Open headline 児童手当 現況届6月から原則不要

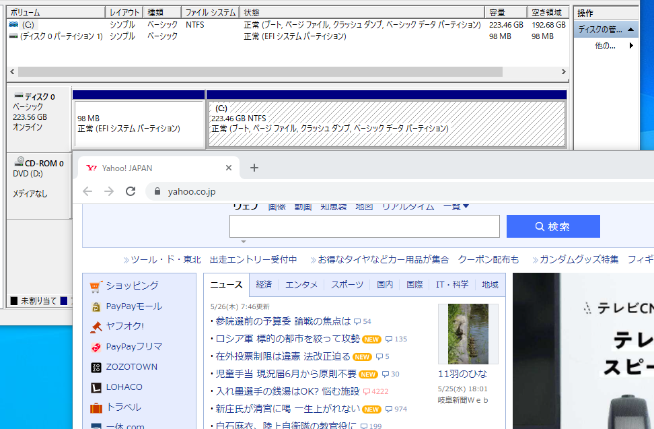coord(286,374)
